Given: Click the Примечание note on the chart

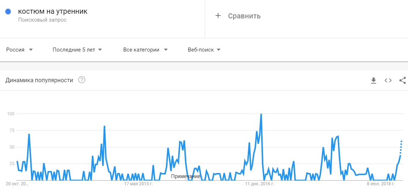Looking at the screenshot, I should coord(186,176).
